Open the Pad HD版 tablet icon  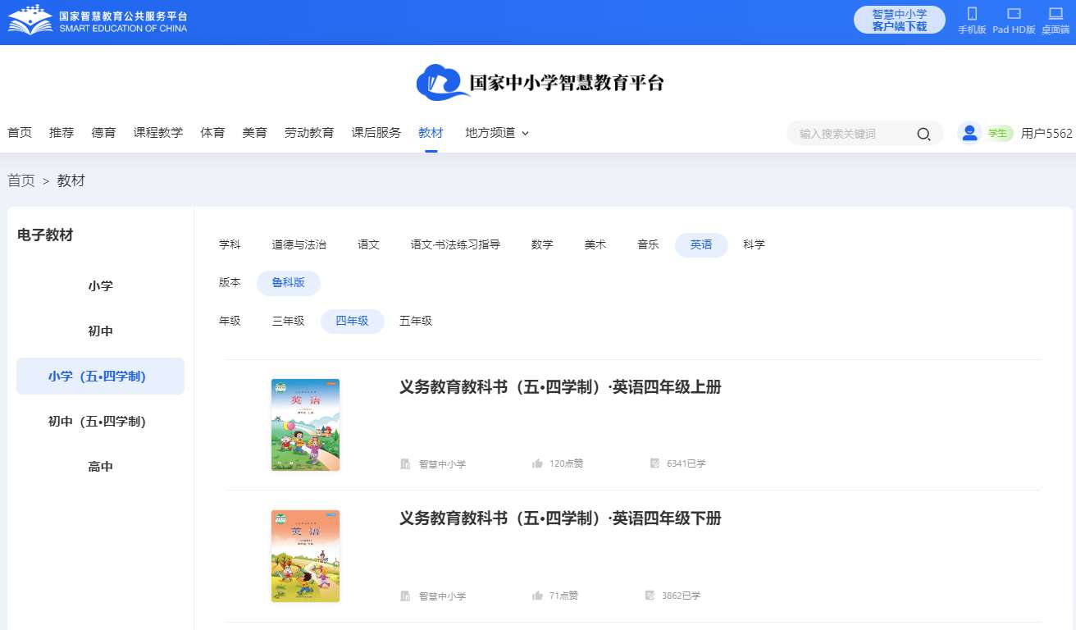click(1014, 14)
